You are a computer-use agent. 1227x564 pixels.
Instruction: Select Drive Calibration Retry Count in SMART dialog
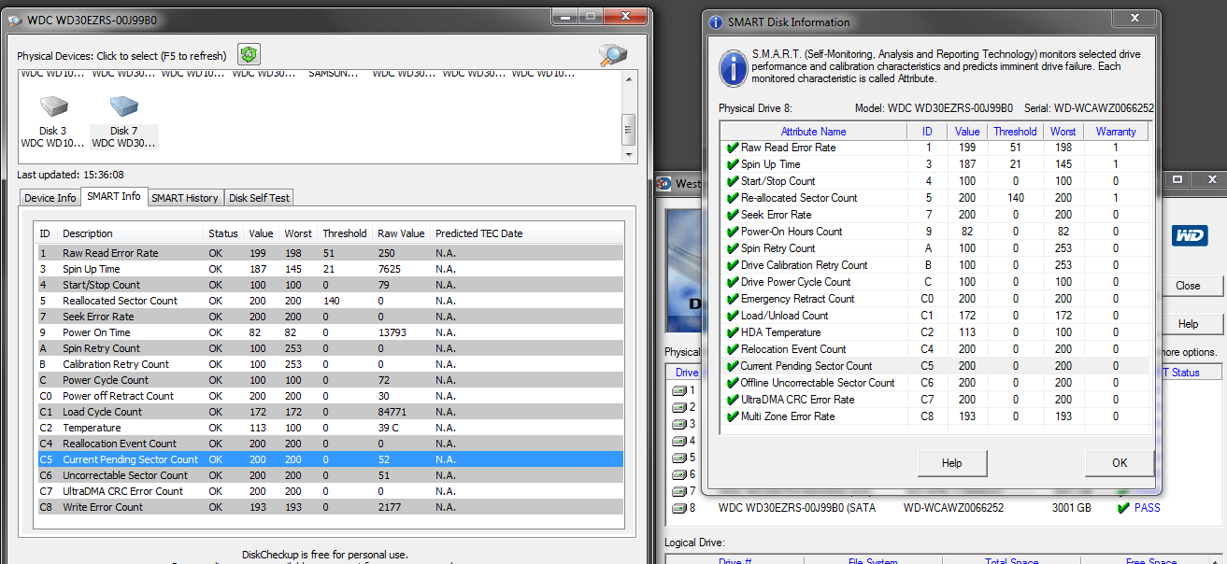pos(935,265)
